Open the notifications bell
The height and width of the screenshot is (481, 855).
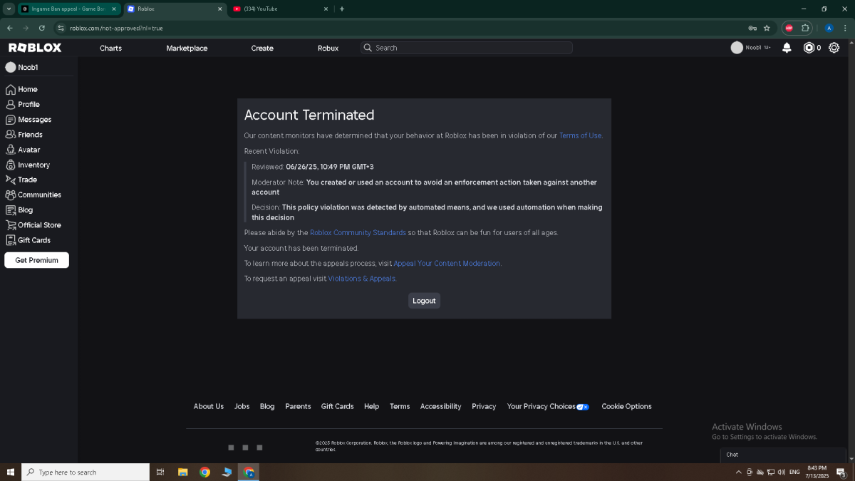click(787, 48)
